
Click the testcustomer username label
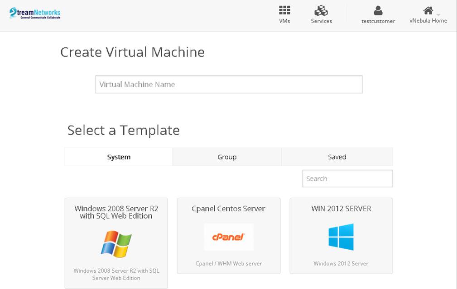[378, 21]
